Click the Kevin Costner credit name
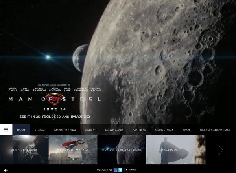The width and height of the screenshot is (236, 173). [x=55, y=90]
